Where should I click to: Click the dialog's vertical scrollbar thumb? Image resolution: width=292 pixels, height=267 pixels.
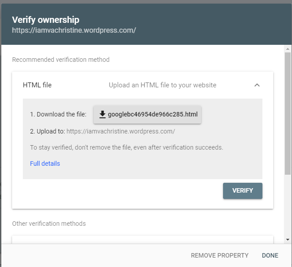point(288,112)
